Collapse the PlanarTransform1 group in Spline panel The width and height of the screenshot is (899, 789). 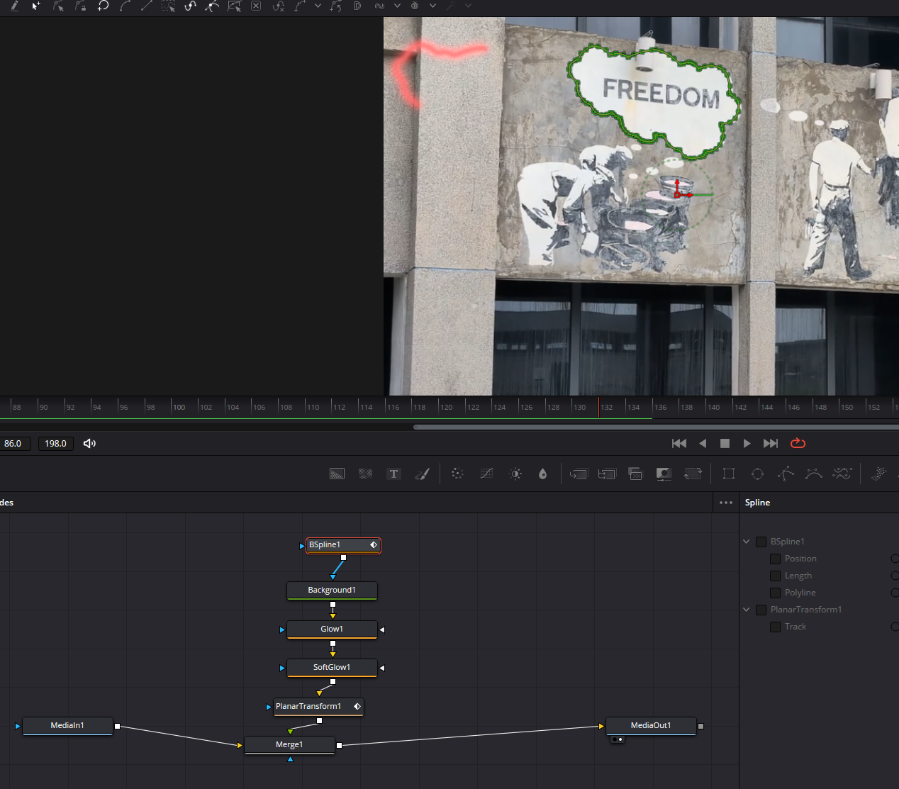(x=746, y=610)
